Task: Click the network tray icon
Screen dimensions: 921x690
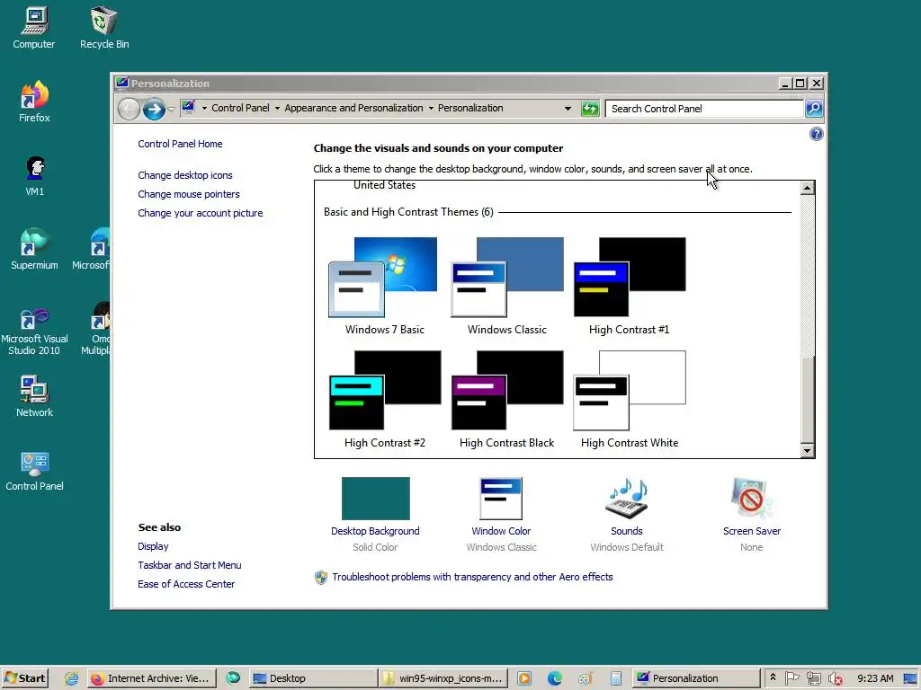Action: [813, 678]
